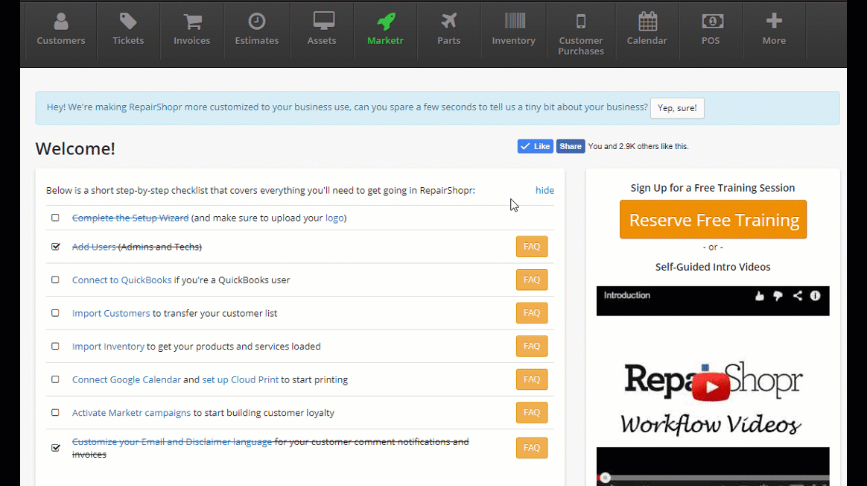
Task: Open the Tickets tag icon
Action: coord(127,22)
